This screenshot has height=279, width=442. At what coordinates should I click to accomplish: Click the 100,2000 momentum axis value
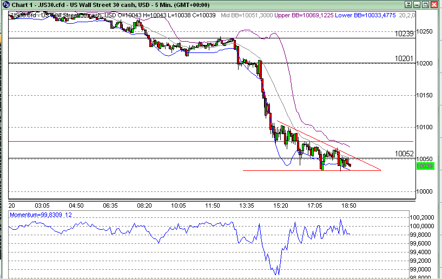pos(421,217)
